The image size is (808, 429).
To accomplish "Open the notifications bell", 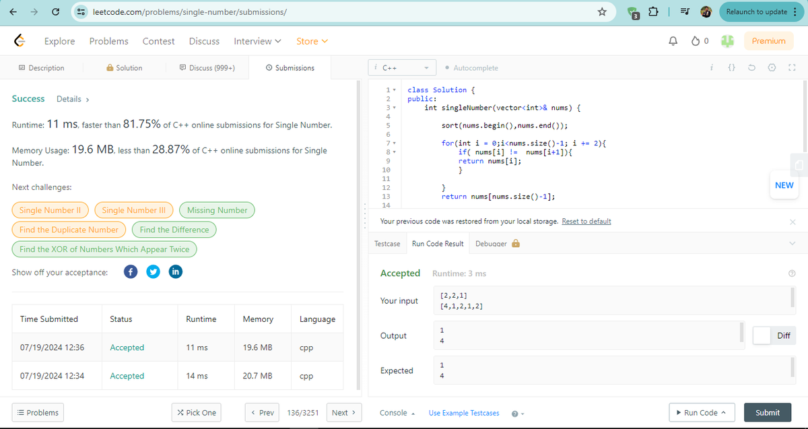I will [672, 41].
